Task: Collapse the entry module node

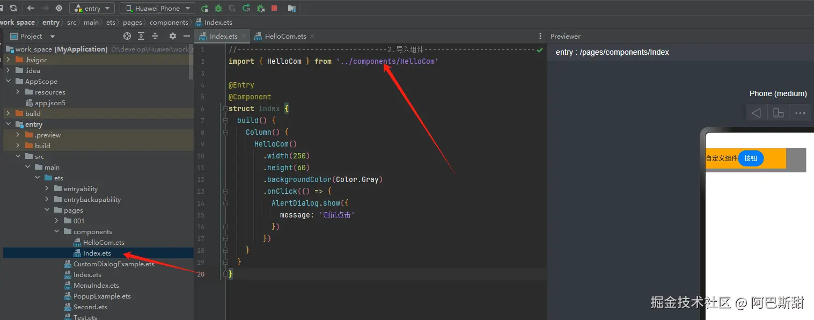Action: [8, 124]
